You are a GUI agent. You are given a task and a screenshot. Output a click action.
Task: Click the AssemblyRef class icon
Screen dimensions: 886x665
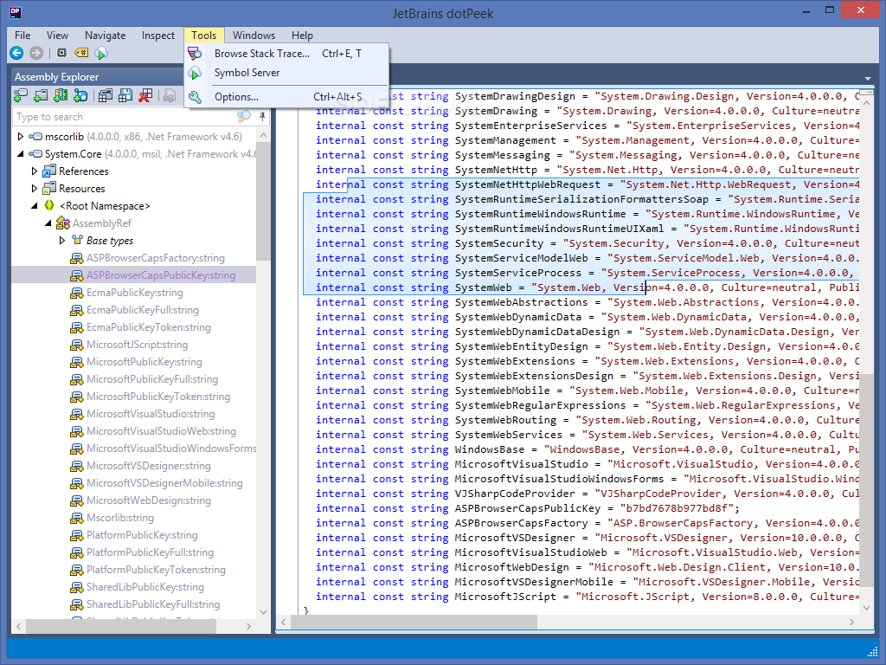pos(62,223)
